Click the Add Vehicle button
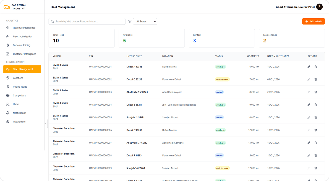Viewport: 329px width, 181px height. [313, 21]
